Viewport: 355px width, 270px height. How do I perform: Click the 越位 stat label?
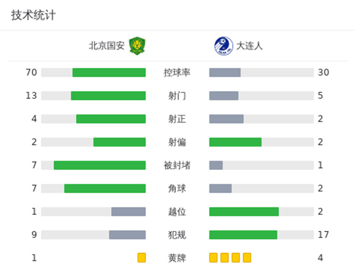pyautogui.click(x=177, y=211)
